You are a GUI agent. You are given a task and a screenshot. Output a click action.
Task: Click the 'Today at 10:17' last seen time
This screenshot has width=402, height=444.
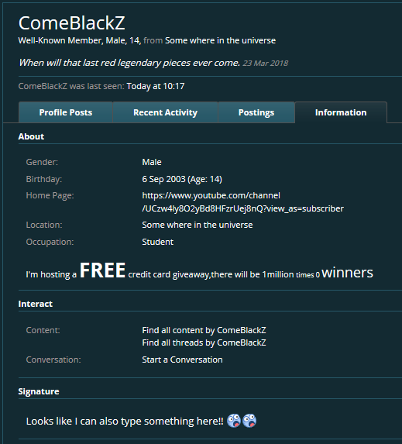[x=156, y=86]
